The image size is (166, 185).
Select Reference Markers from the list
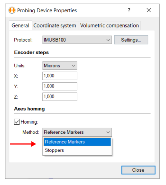point(77,142)
